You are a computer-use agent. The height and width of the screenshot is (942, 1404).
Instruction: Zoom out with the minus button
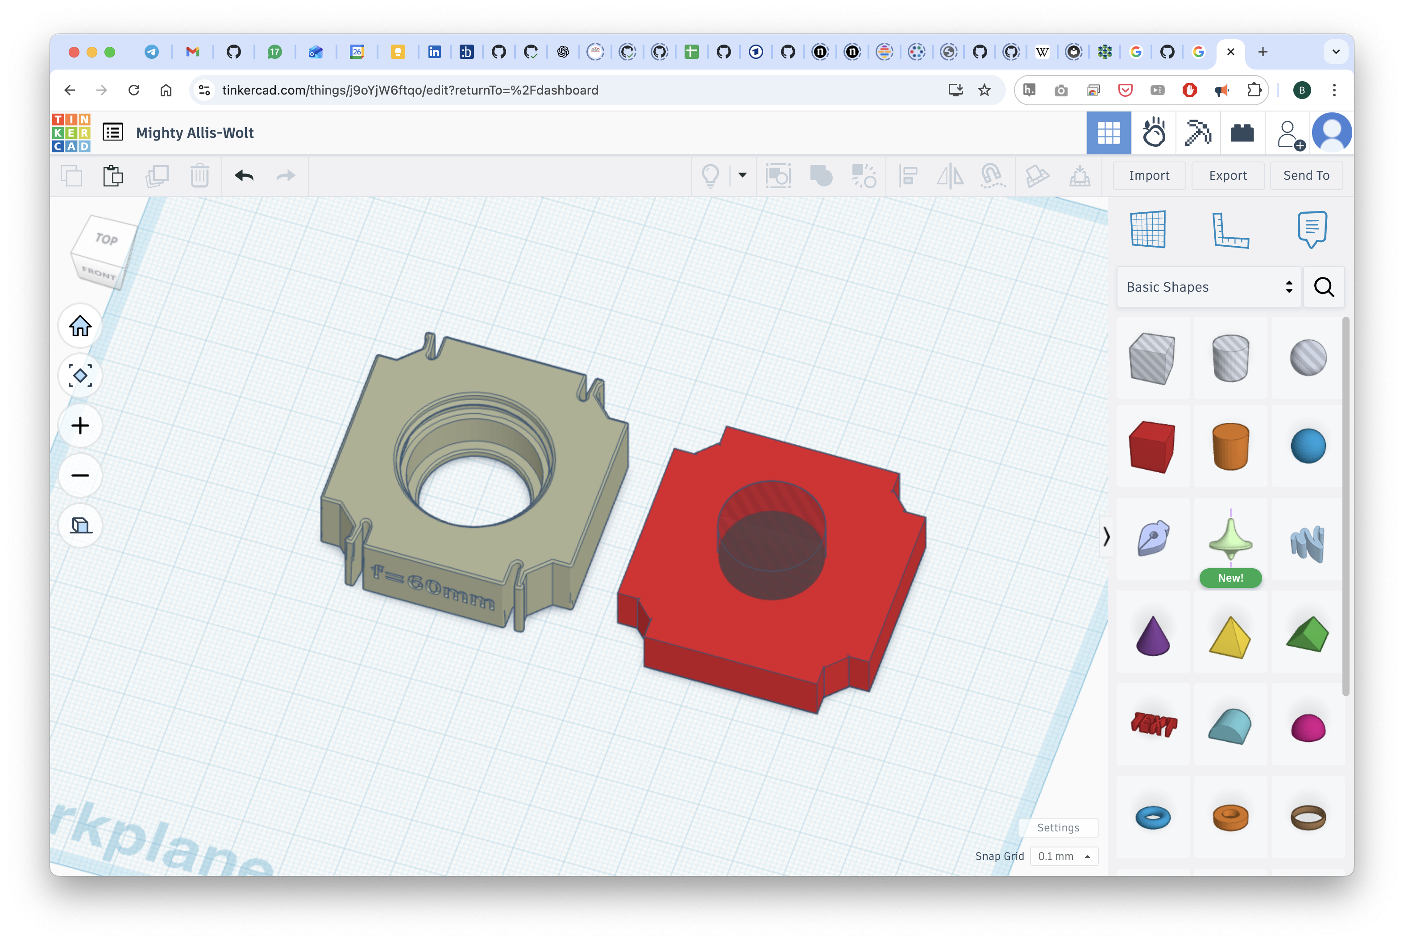click(80, 476)
